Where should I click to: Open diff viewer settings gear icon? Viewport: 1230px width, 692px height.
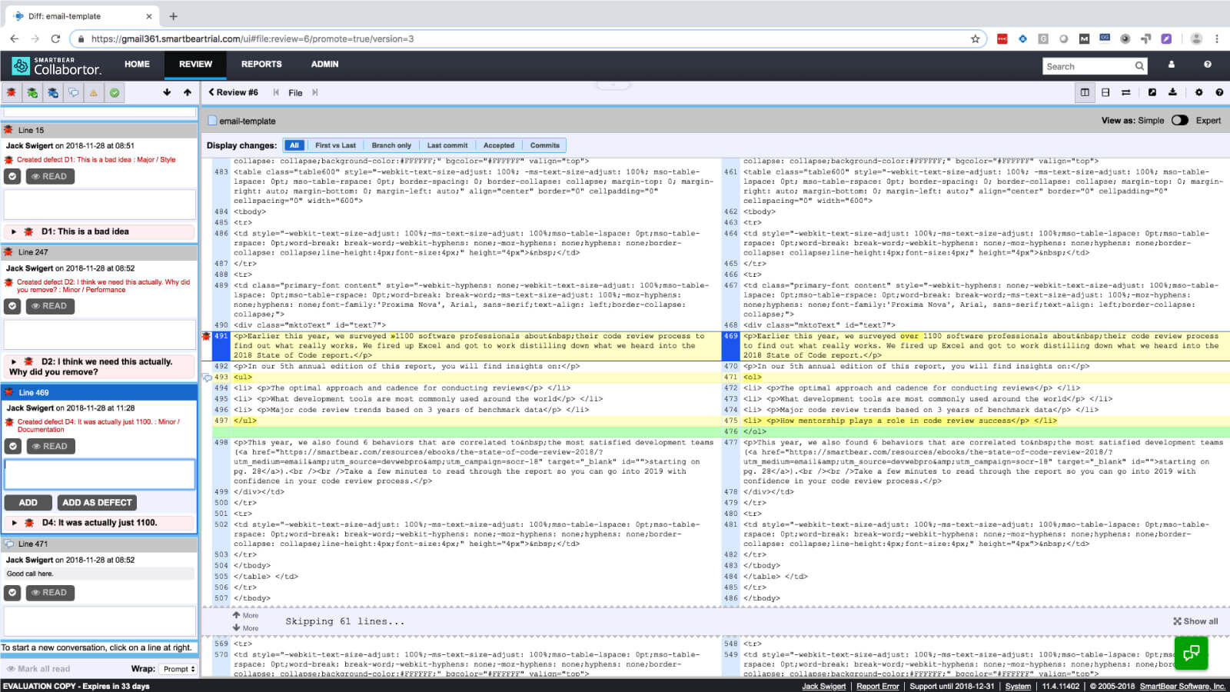click(1198, 92)
